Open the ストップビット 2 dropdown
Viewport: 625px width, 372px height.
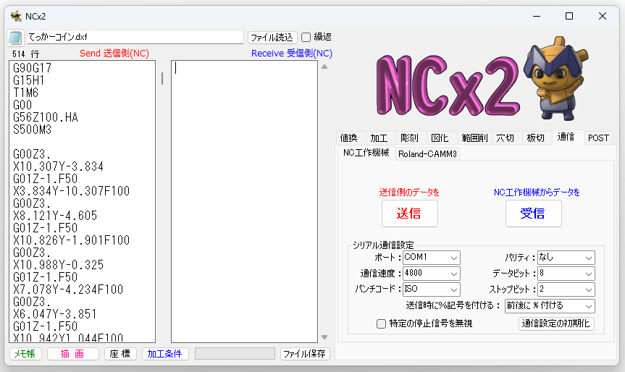point(566,289)
